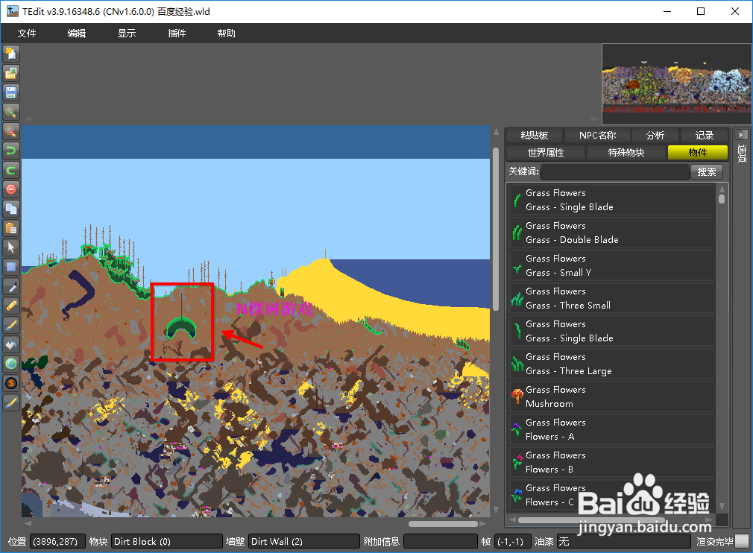Click the Dirt Block (0) status field
This screenshot has height=553, width=753.
pos(167,542)
